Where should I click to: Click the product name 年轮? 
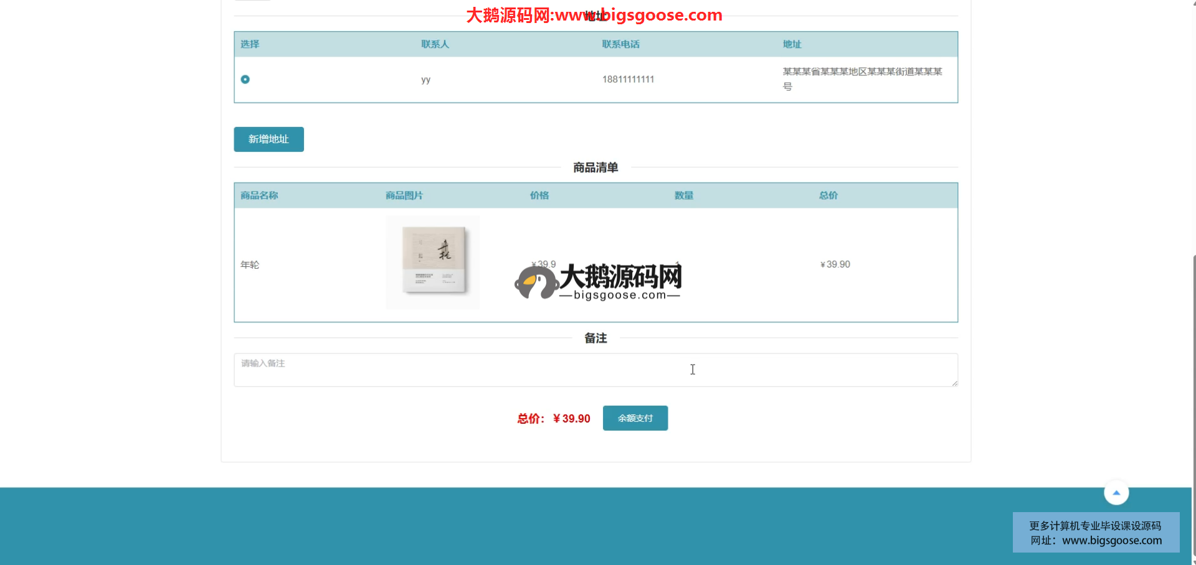250,265
